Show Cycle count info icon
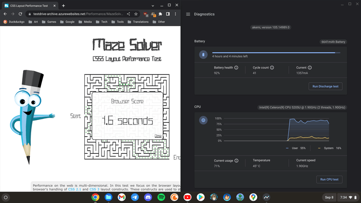 click(272, 68)
